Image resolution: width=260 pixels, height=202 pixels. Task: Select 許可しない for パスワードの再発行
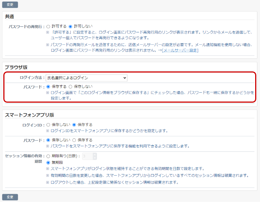71,27
